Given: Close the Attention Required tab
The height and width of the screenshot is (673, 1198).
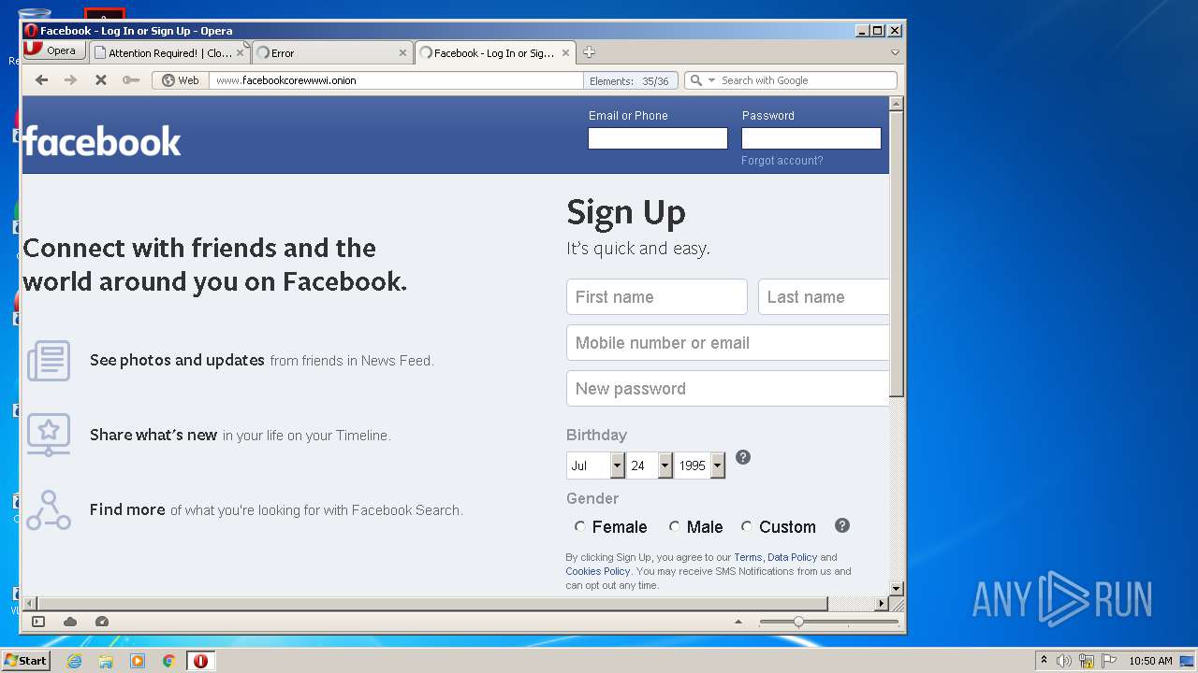Looking at the screenshot, I should point(240,53).
